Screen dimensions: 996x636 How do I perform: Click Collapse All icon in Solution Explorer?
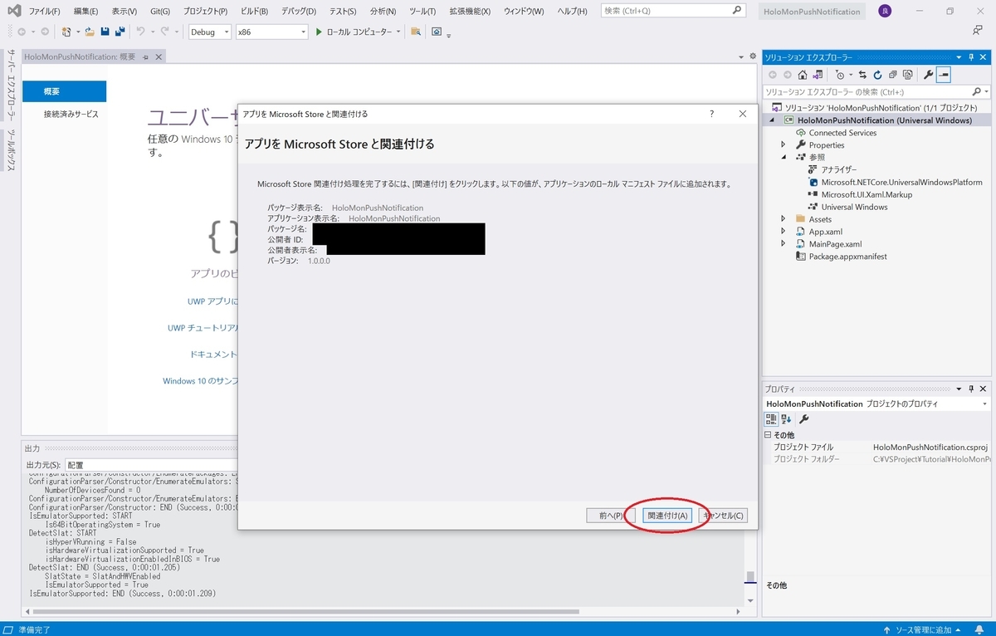point(892,75)
